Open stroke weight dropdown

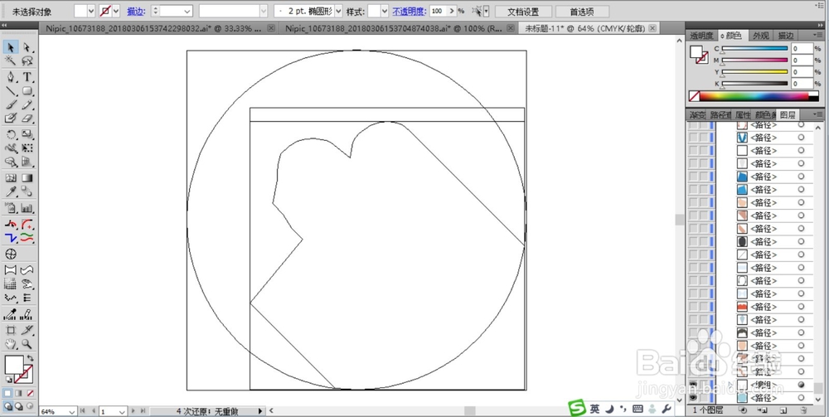click(x=187, y=11)
